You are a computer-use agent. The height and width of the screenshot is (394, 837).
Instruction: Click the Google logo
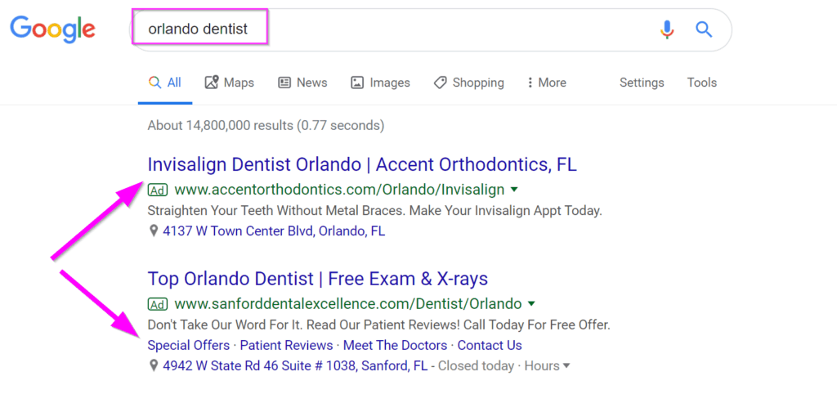pyautogui.click(x=52, y=30)
